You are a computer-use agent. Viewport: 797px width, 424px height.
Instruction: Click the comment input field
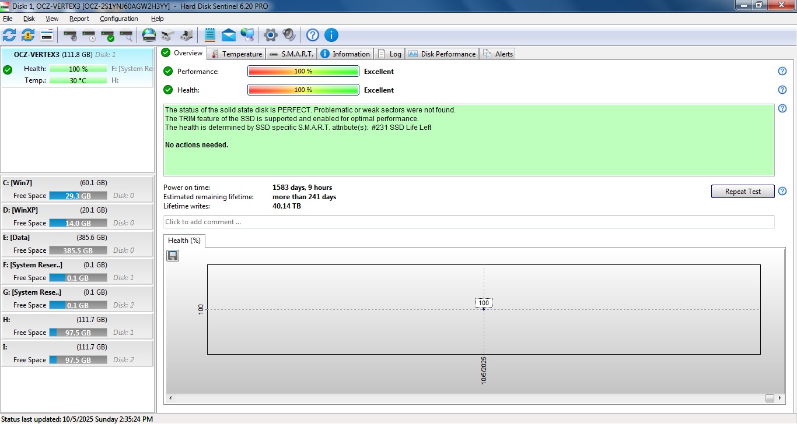pyautogui.click(x=469, y=222)
